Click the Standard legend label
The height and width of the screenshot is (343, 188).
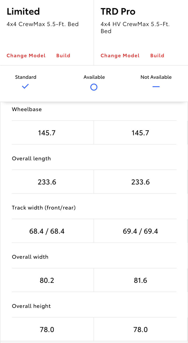click(x=25, y=77)
